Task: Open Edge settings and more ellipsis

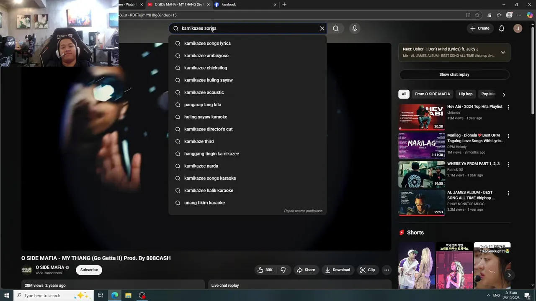Action: click(x=519, y=15)
